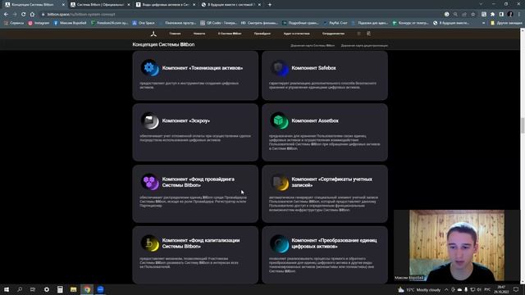Open the blue Zoom app on taskbar

[x=100, y=289]
